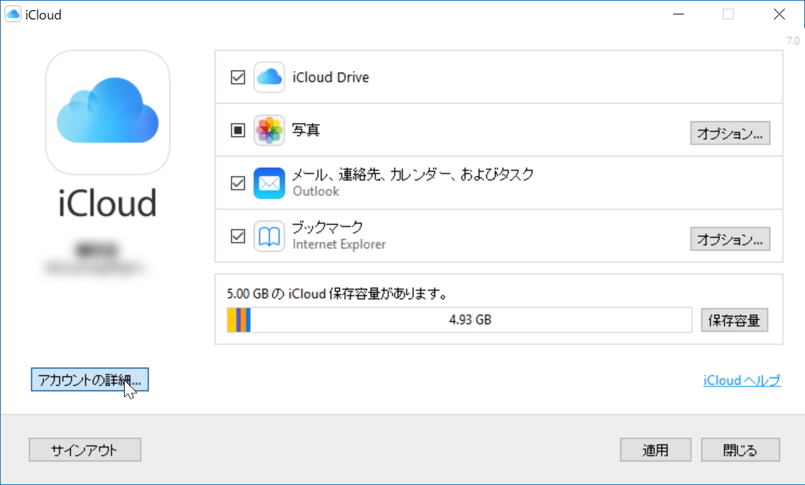Click the large iCloud cloud logo

click(x=107, y=112)
